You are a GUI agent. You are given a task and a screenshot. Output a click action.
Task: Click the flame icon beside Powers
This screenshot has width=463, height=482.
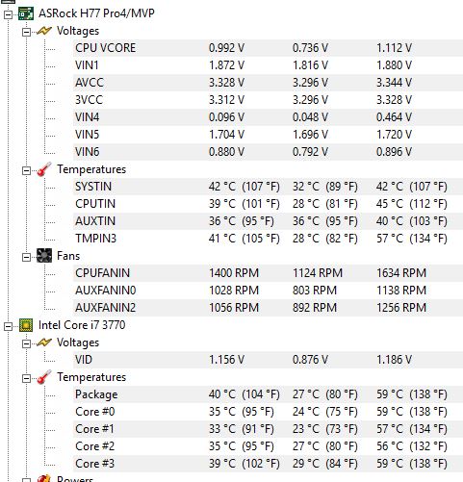point(44,478)
